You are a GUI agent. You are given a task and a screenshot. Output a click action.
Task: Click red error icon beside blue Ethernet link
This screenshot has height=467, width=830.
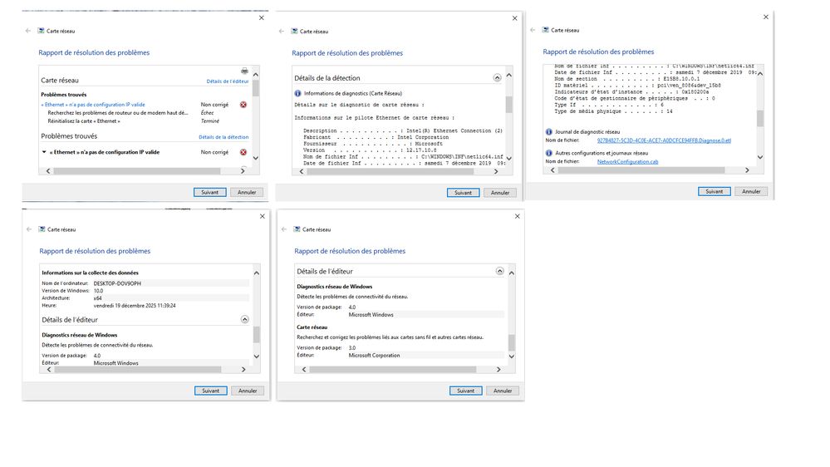(243, 105)
